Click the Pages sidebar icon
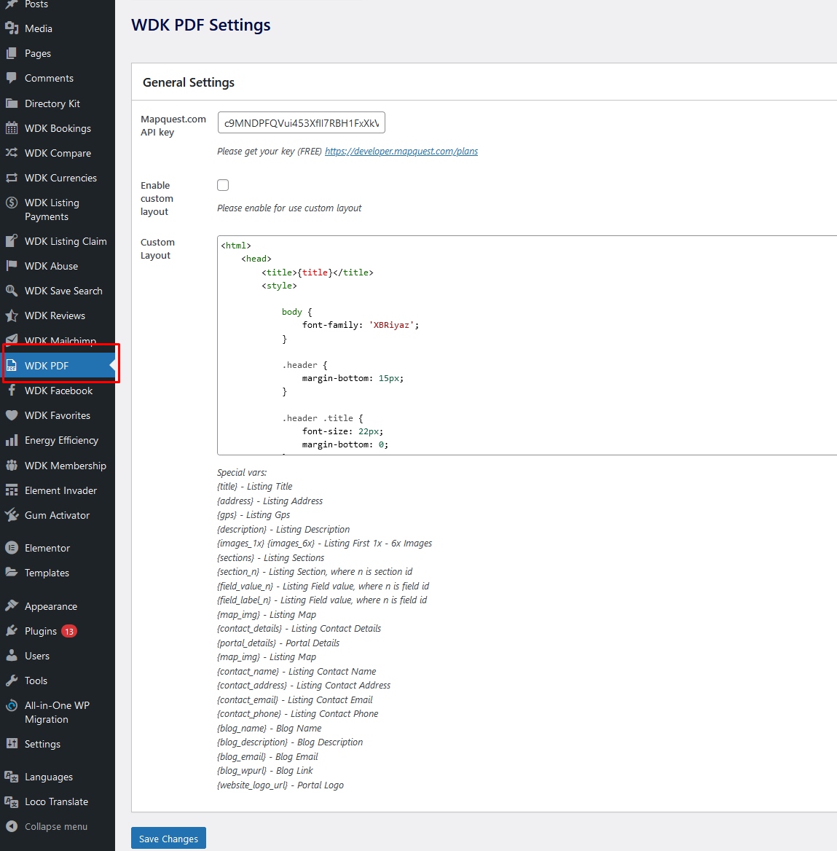This screenshot has height=851, width=837. (12, 53)
